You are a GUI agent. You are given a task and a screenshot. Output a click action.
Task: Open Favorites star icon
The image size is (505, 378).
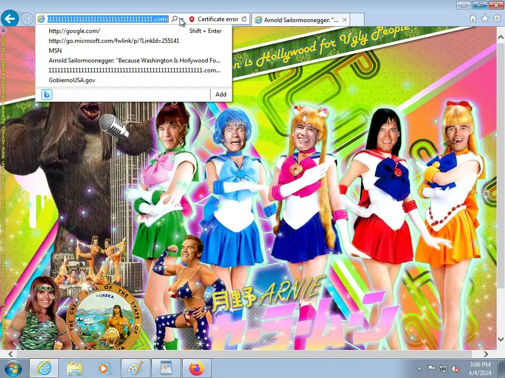pos(485,19)
